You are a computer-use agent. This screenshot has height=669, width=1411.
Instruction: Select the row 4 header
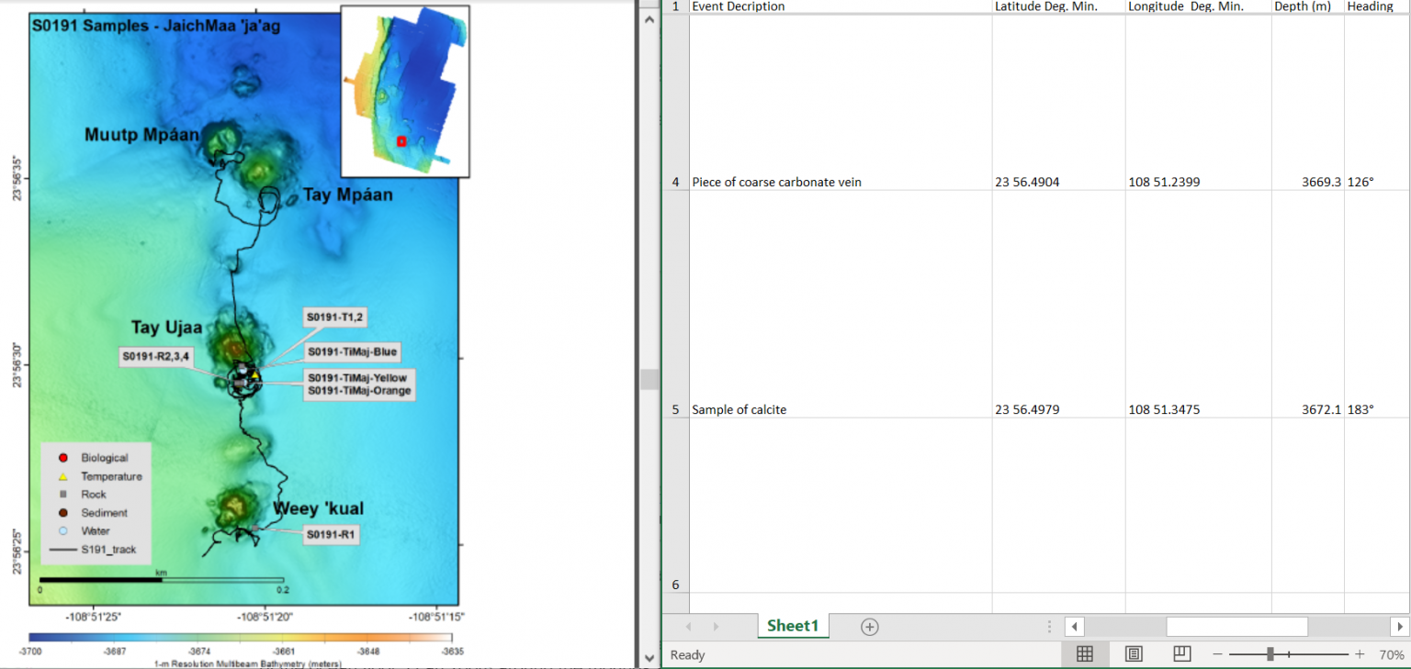(x=675, y=182)
